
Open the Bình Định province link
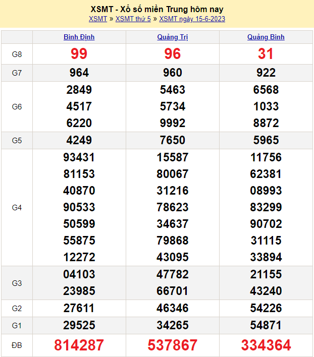[79, 37]
